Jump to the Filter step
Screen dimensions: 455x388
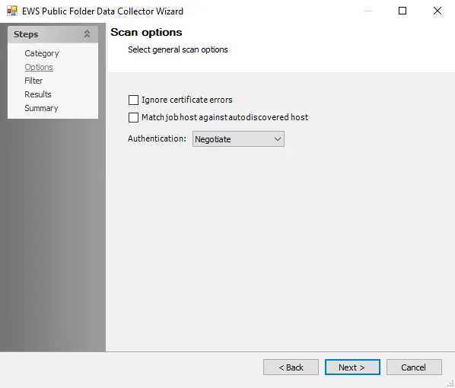(33, 81)
